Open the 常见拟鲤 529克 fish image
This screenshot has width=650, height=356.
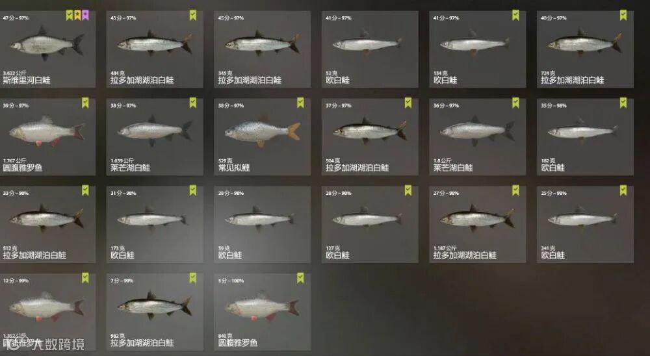point(263,132)
